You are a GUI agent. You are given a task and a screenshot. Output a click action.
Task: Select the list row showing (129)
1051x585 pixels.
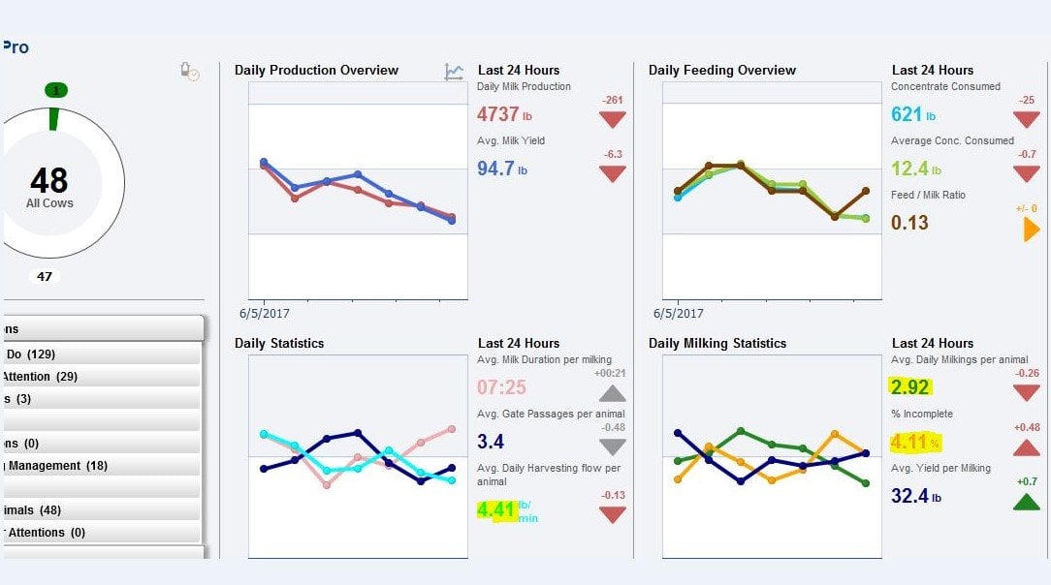102,354
